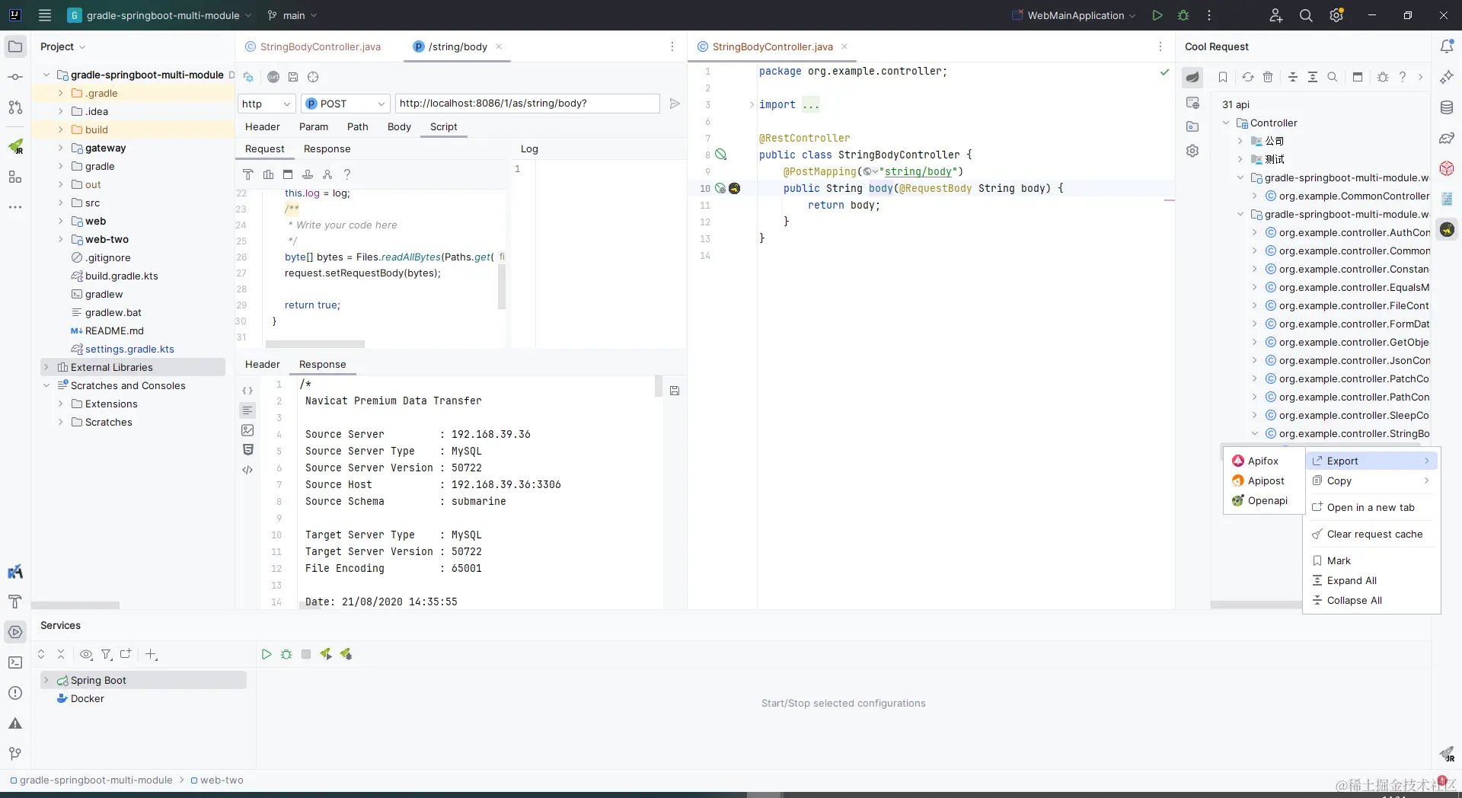Open the WebMainApplication run configuration dropdown
The height and width of the screenshot is (798, 1462).
pos(1074,15)
